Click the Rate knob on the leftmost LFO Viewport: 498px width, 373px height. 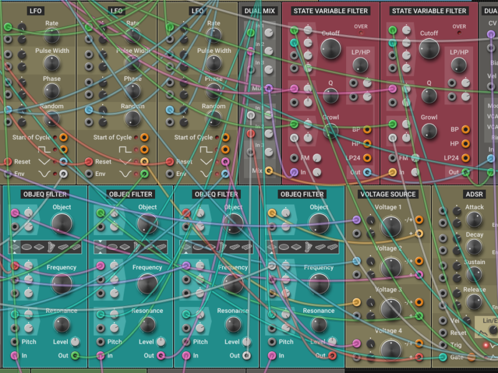pos(52,37)
